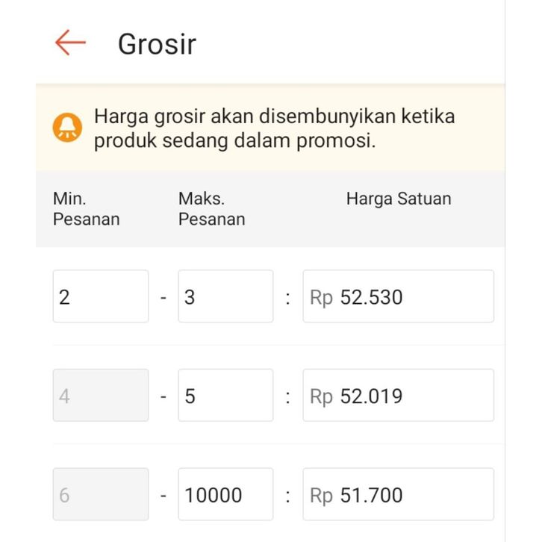Click the dash between 6 and 10000
This screenshot has height=542, width=542.
tap(163, 495)
